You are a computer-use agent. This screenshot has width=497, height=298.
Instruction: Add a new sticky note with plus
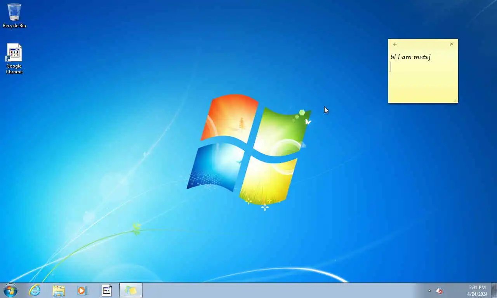click(395, 44)
